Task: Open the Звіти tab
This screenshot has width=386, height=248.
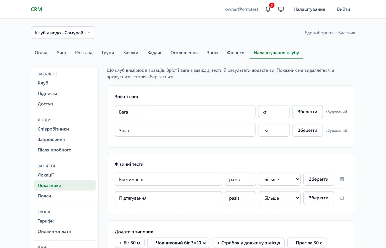Action: point(212,53)
